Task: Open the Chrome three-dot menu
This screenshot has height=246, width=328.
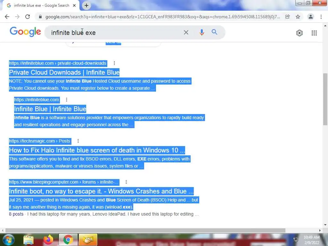Action: pyautogui.click(x=321, y=17)
